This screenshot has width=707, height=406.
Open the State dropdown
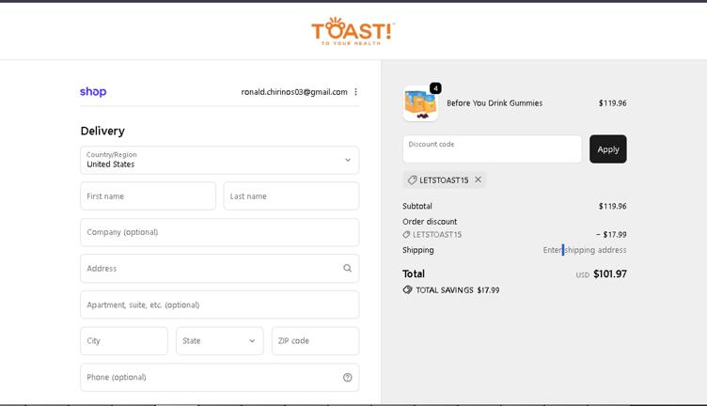(220, 341)
